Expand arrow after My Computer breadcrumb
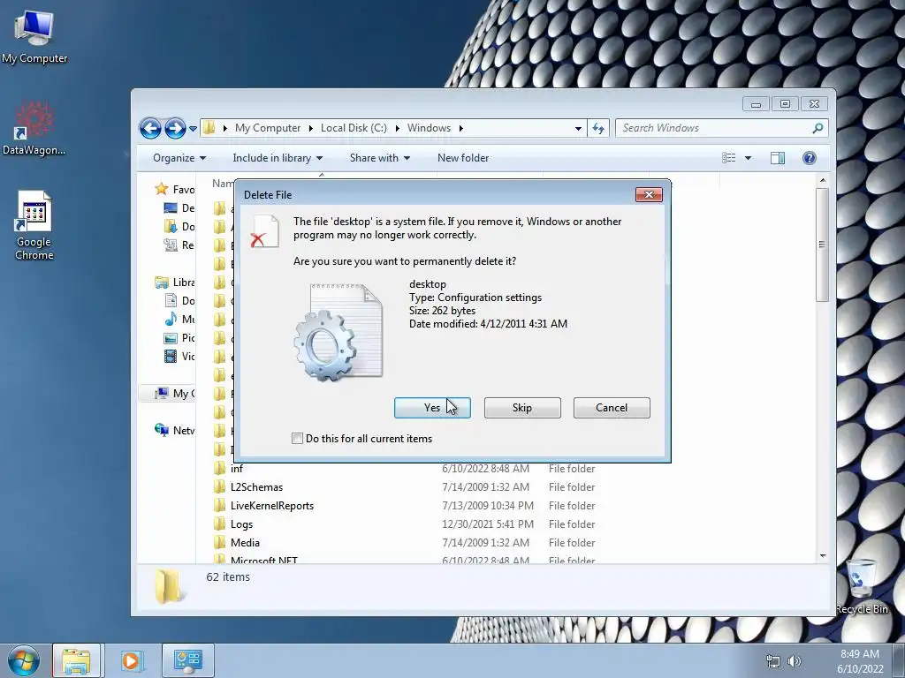 click(x=310, y=128)
